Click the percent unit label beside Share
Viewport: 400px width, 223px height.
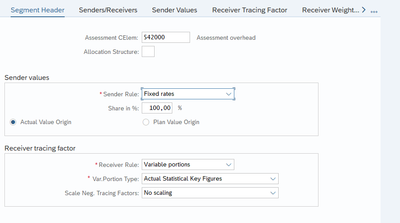tap(180, 108)
